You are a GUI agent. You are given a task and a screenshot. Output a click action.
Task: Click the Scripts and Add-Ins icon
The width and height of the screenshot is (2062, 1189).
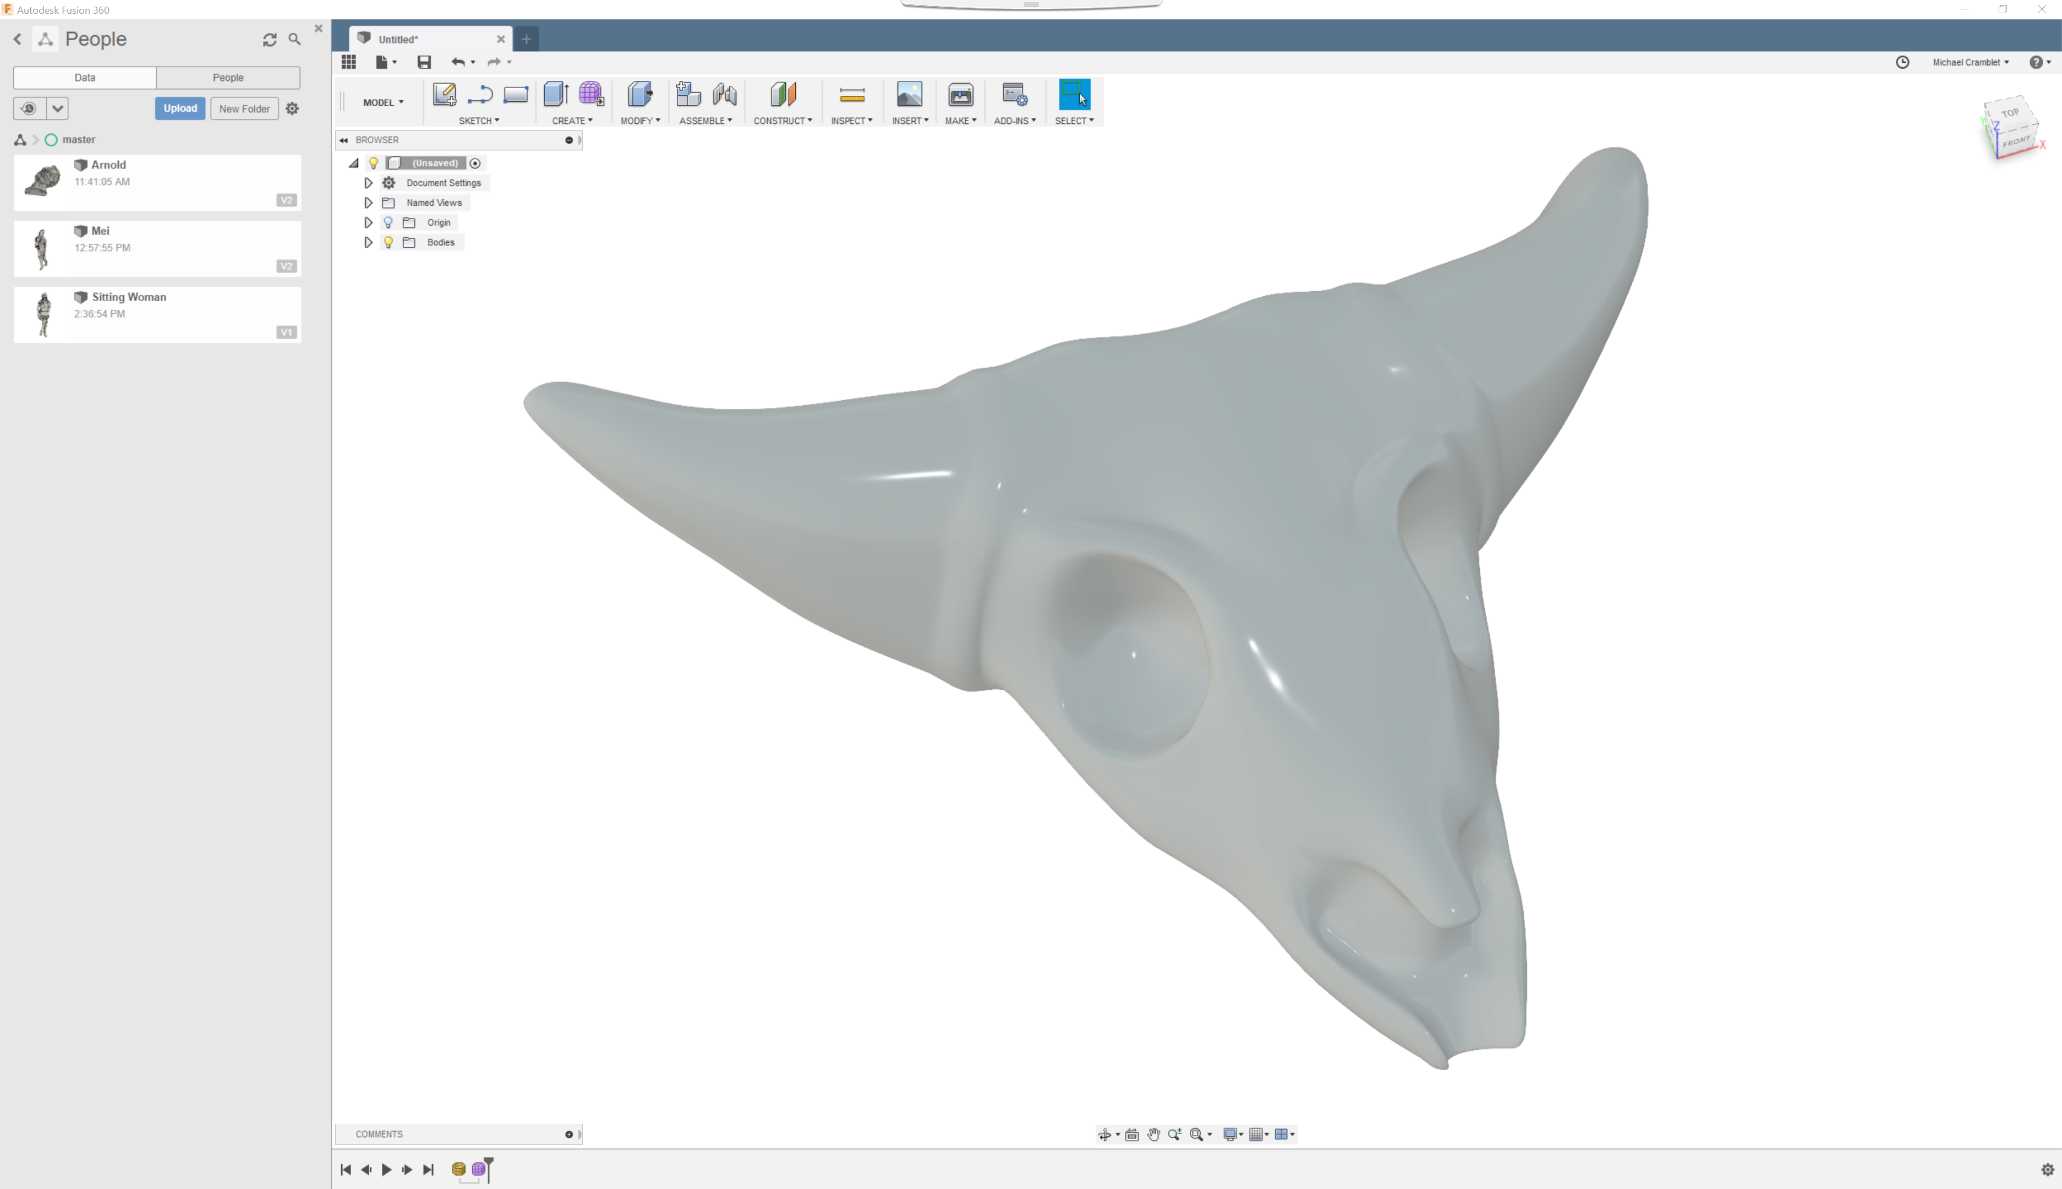tap(1014, 95)
